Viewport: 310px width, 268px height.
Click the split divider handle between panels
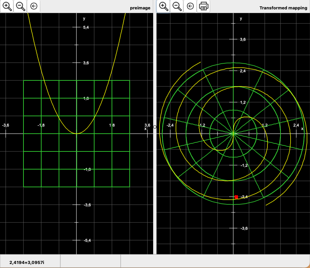coord(155,127)
